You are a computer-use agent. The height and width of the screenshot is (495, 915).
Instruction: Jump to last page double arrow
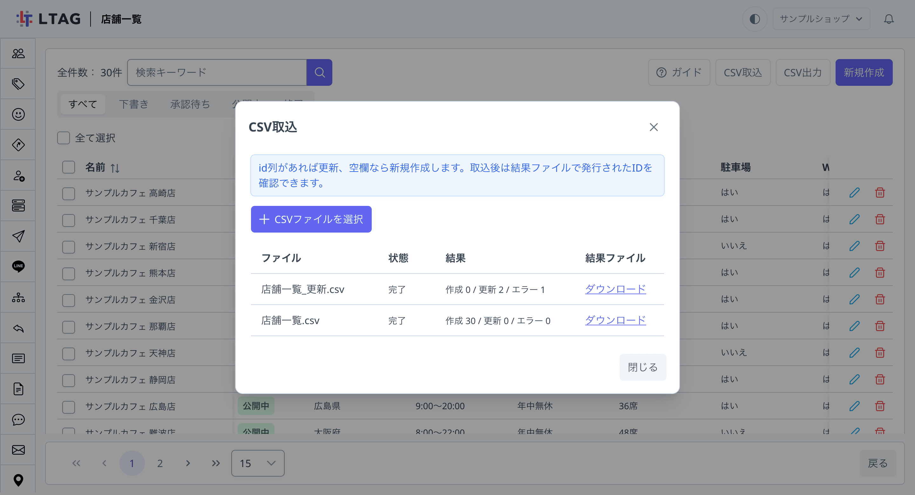(216, 463)
